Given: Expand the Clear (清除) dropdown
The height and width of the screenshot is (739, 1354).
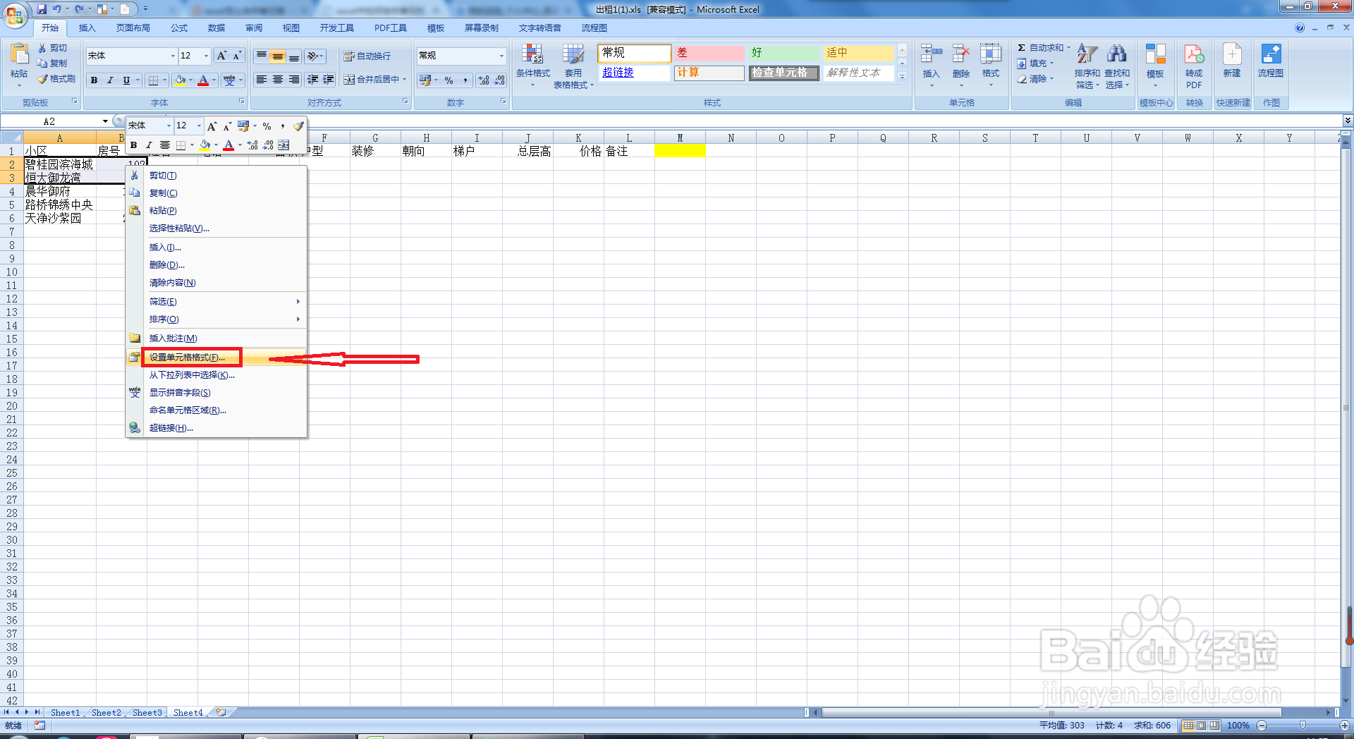Looking at the screenshot, I should pyautogui.click(x=1051, y=79).
